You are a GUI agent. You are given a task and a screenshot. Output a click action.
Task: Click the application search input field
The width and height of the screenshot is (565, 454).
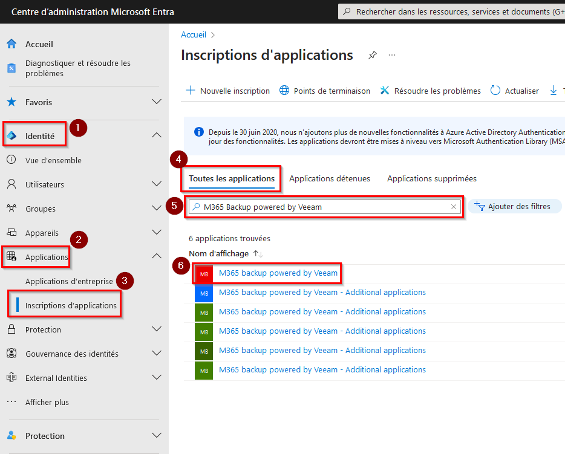[324, 207]
